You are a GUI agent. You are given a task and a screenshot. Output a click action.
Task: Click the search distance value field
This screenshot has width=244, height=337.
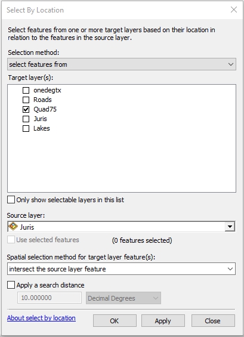coord(50,298)
